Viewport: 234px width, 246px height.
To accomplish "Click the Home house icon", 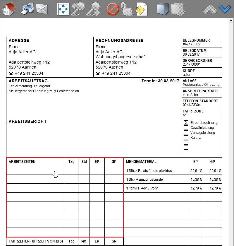I will [9, 9].
